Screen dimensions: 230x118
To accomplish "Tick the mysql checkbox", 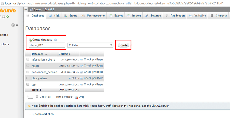I will 28,66.
